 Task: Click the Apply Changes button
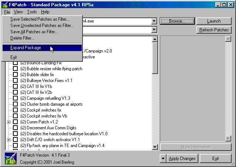point(182,159)
